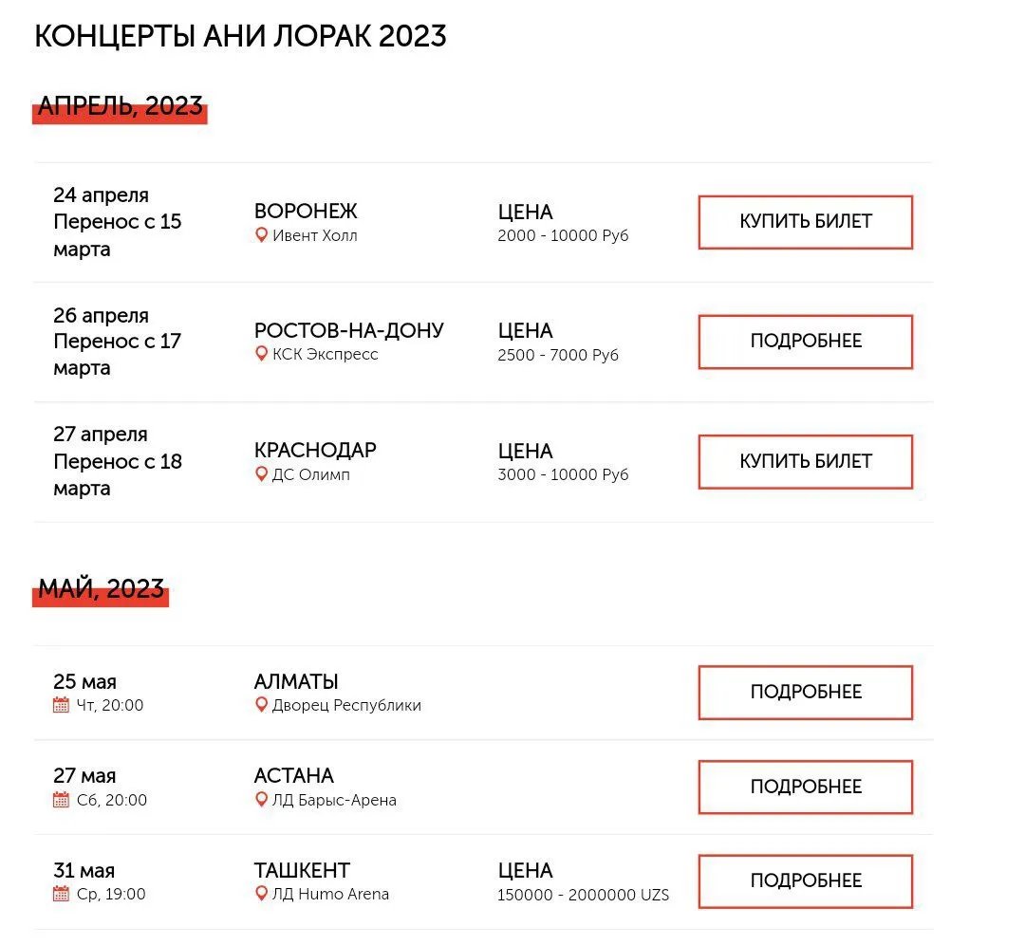Click the location pin icon next to Ивент Холл
This screenshot has width=1025, height=945.
pyautogui.click(x=261, y=235)
